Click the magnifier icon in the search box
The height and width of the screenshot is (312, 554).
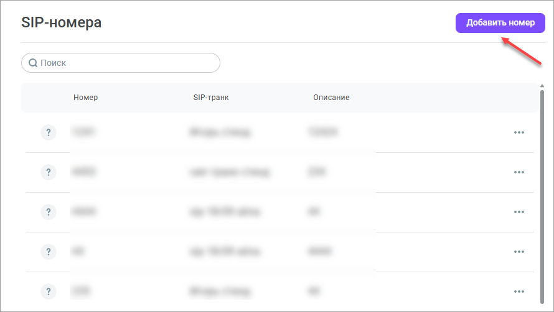[x=33, y=63]
